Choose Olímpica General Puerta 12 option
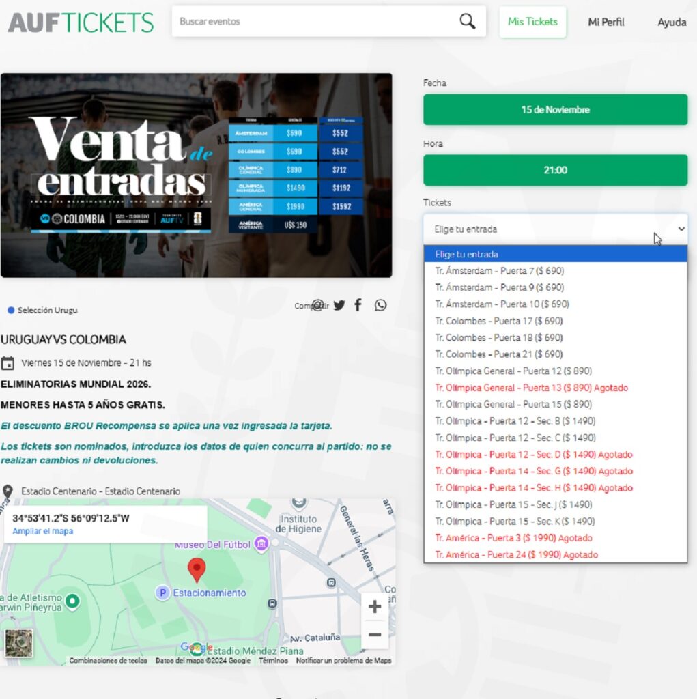 555,371
